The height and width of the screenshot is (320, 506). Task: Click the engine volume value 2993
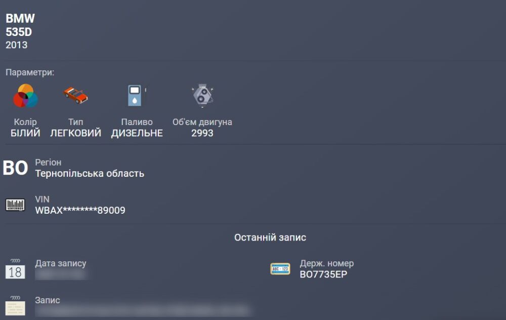202,133
